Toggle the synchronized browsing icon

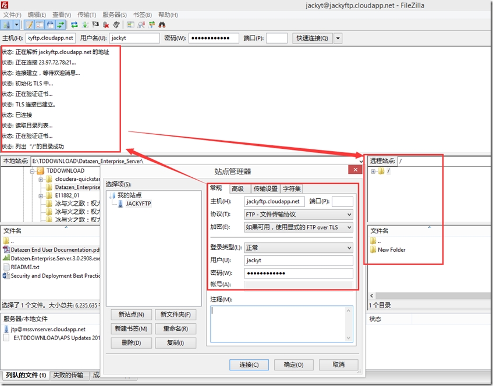tap(152, 25)
